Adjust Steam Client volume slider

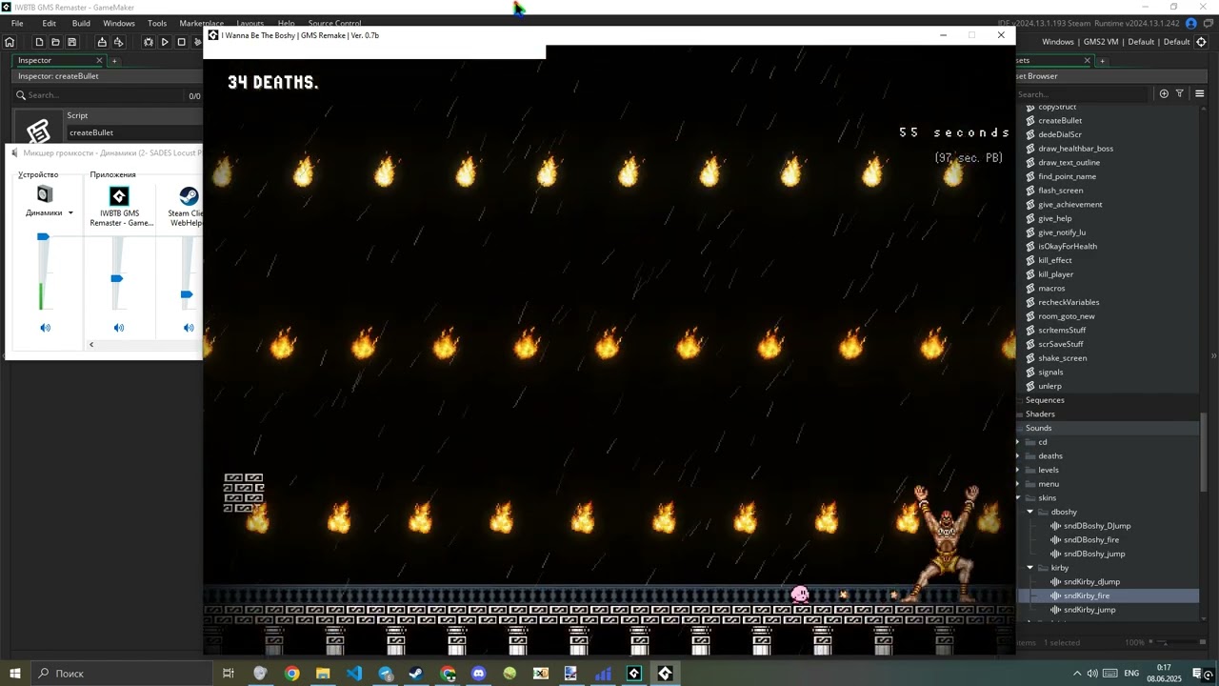click(x=187, y=294)
